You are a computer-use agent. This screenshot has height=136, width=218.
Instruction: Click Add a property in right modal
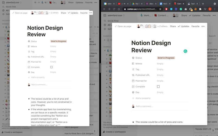pos(141,98)
